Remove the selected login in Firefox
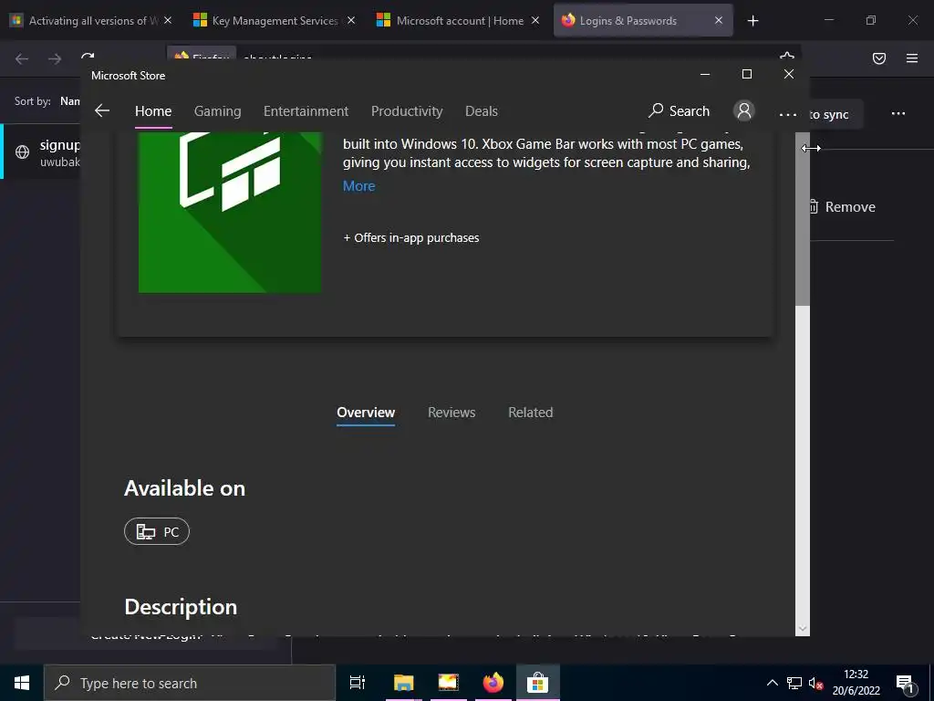This screenshot has width=934, height=701. click(842, 207)
